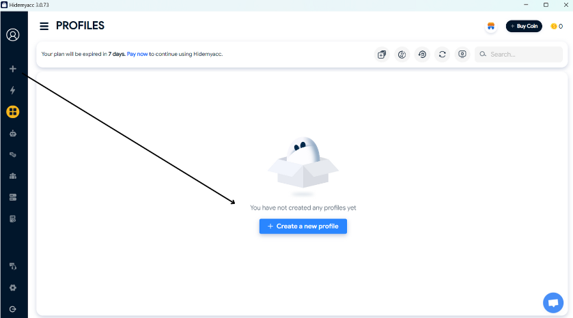Open the server stack sidebar icon

[13, 197]
